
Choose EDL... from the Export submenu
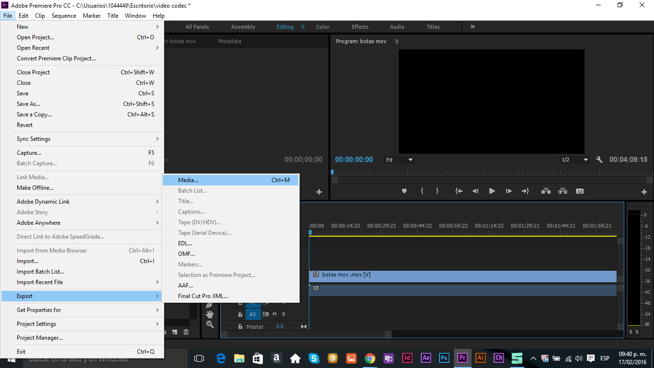[x=231, y=243]
